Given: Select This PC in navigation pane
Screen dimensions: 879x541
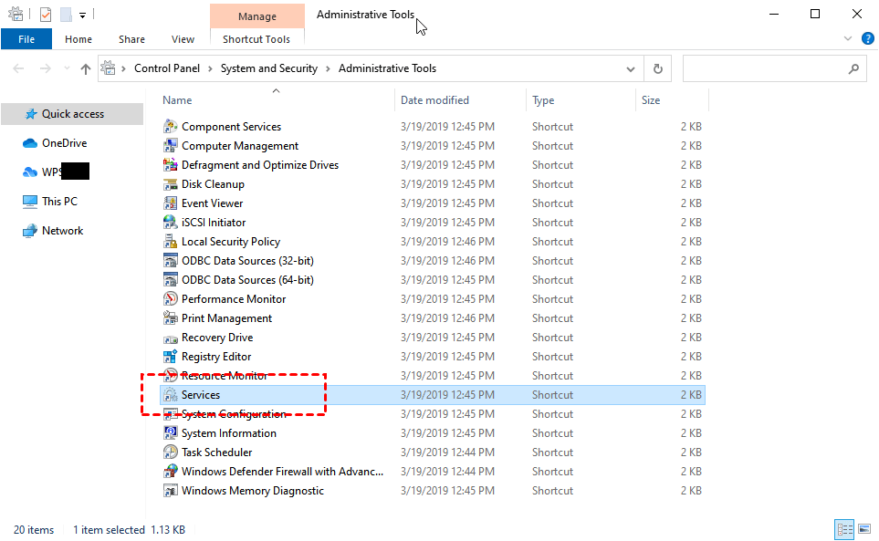Looking at the screenshot, I should click(59, 202).
